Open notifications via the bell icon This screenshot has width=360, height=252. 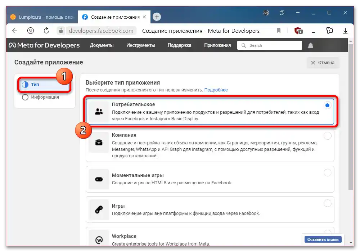(310, 45)
